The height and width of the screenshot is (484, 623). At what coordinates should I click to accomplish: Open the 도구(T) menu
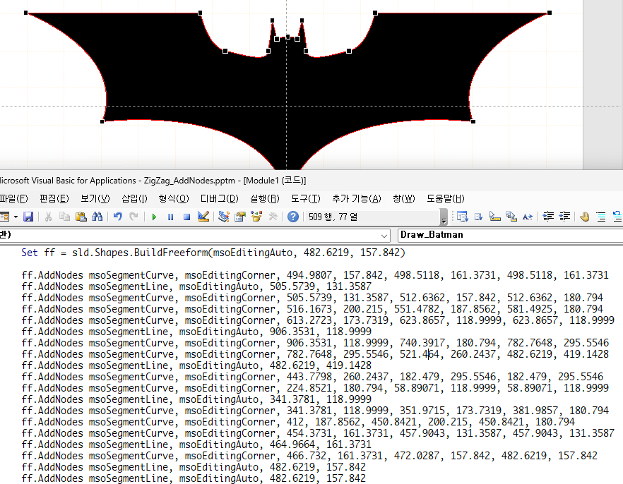point(306,198)
